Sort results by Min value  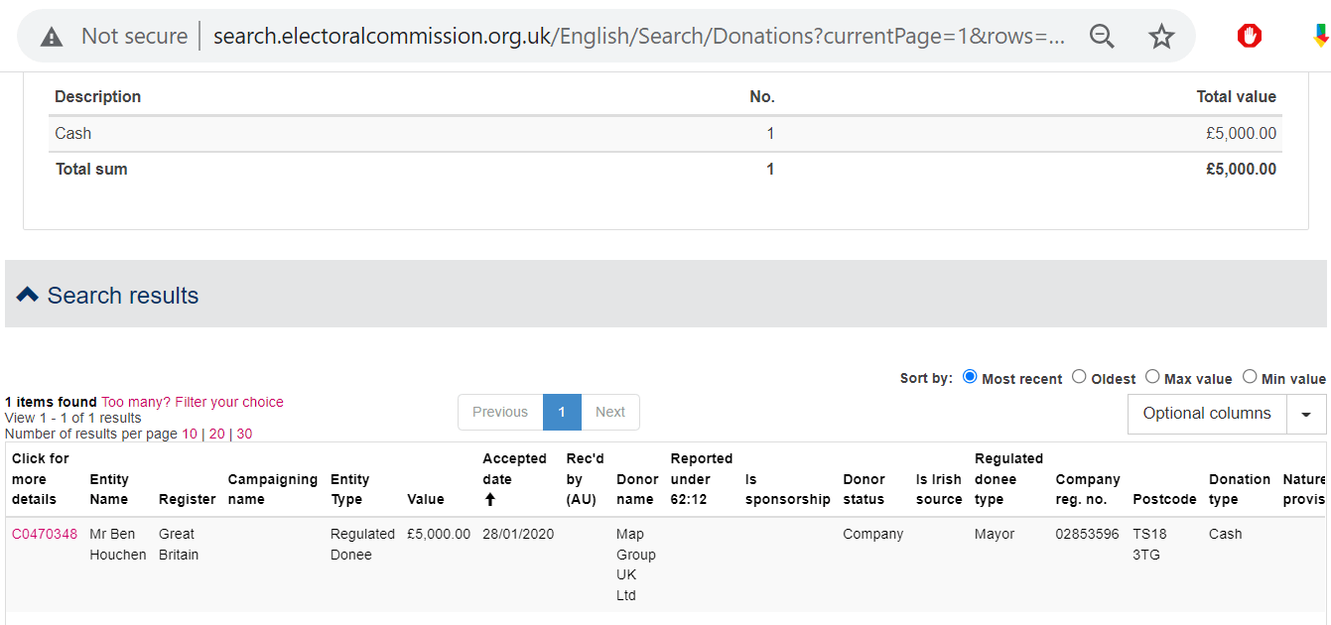pyautogui.click(x=1250, y=377)
